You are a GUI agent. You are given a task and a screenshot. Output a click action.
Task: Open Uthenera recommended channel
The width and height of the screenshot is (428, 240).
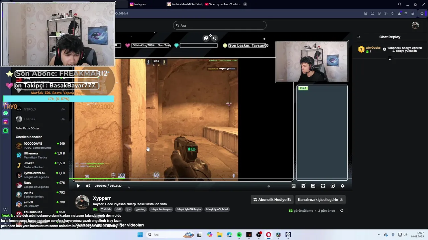[x=40, y=155]
